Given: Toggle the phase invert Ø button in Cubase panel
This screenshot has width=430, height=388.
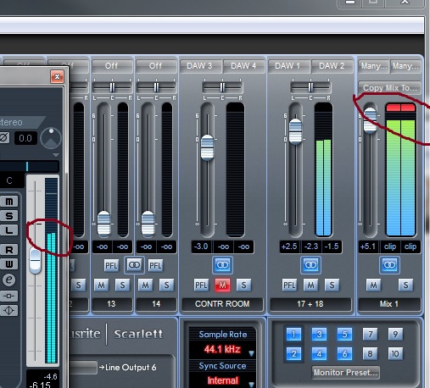Looking at the screenshot, I should pos(4,138).
